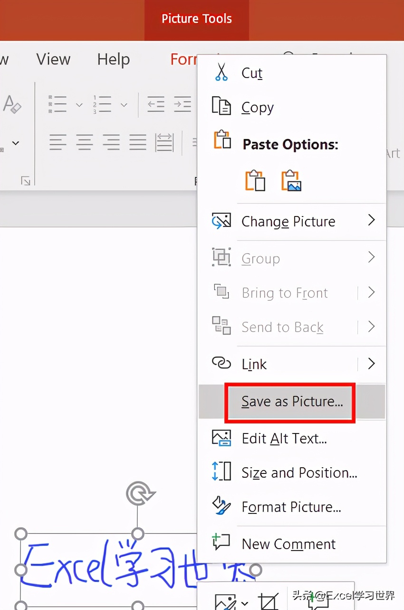Screen dimensions: 404x610
Task: Click the Decrease Indent icon
Action: 156,104
